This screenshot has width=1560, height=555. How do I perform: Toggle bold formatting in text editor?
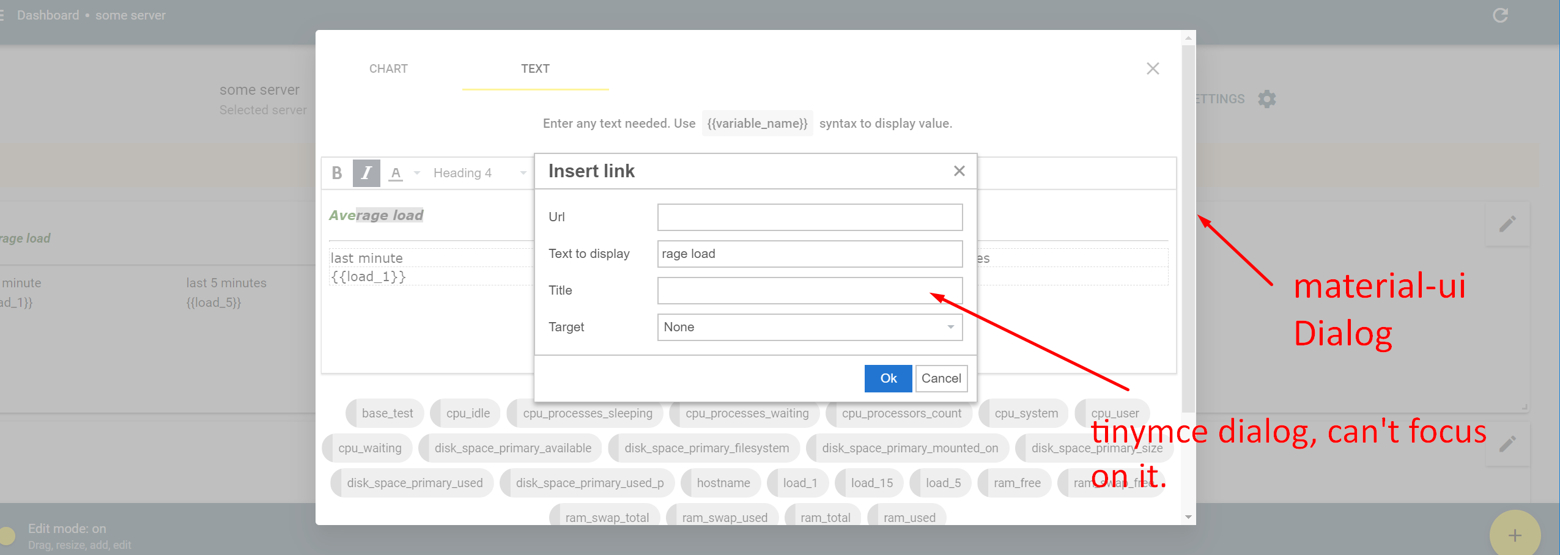(337, 172)
